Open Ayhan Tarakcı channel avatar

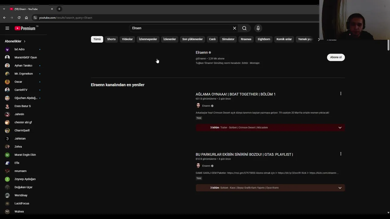tap(7, 65)
